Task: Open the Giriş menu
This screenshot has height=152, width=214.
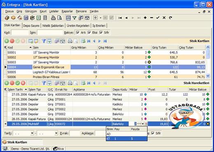Action: (19, 12)
